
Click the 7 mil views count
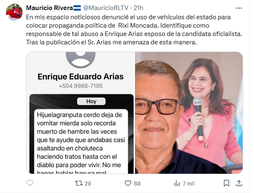pyautogui.click(x=189, y=184)
